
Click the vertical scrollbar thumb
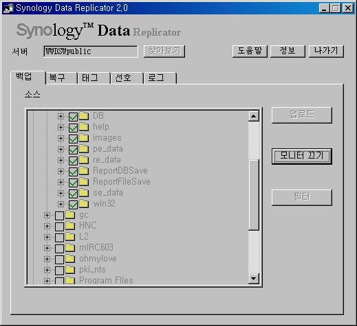coord(254,195)
